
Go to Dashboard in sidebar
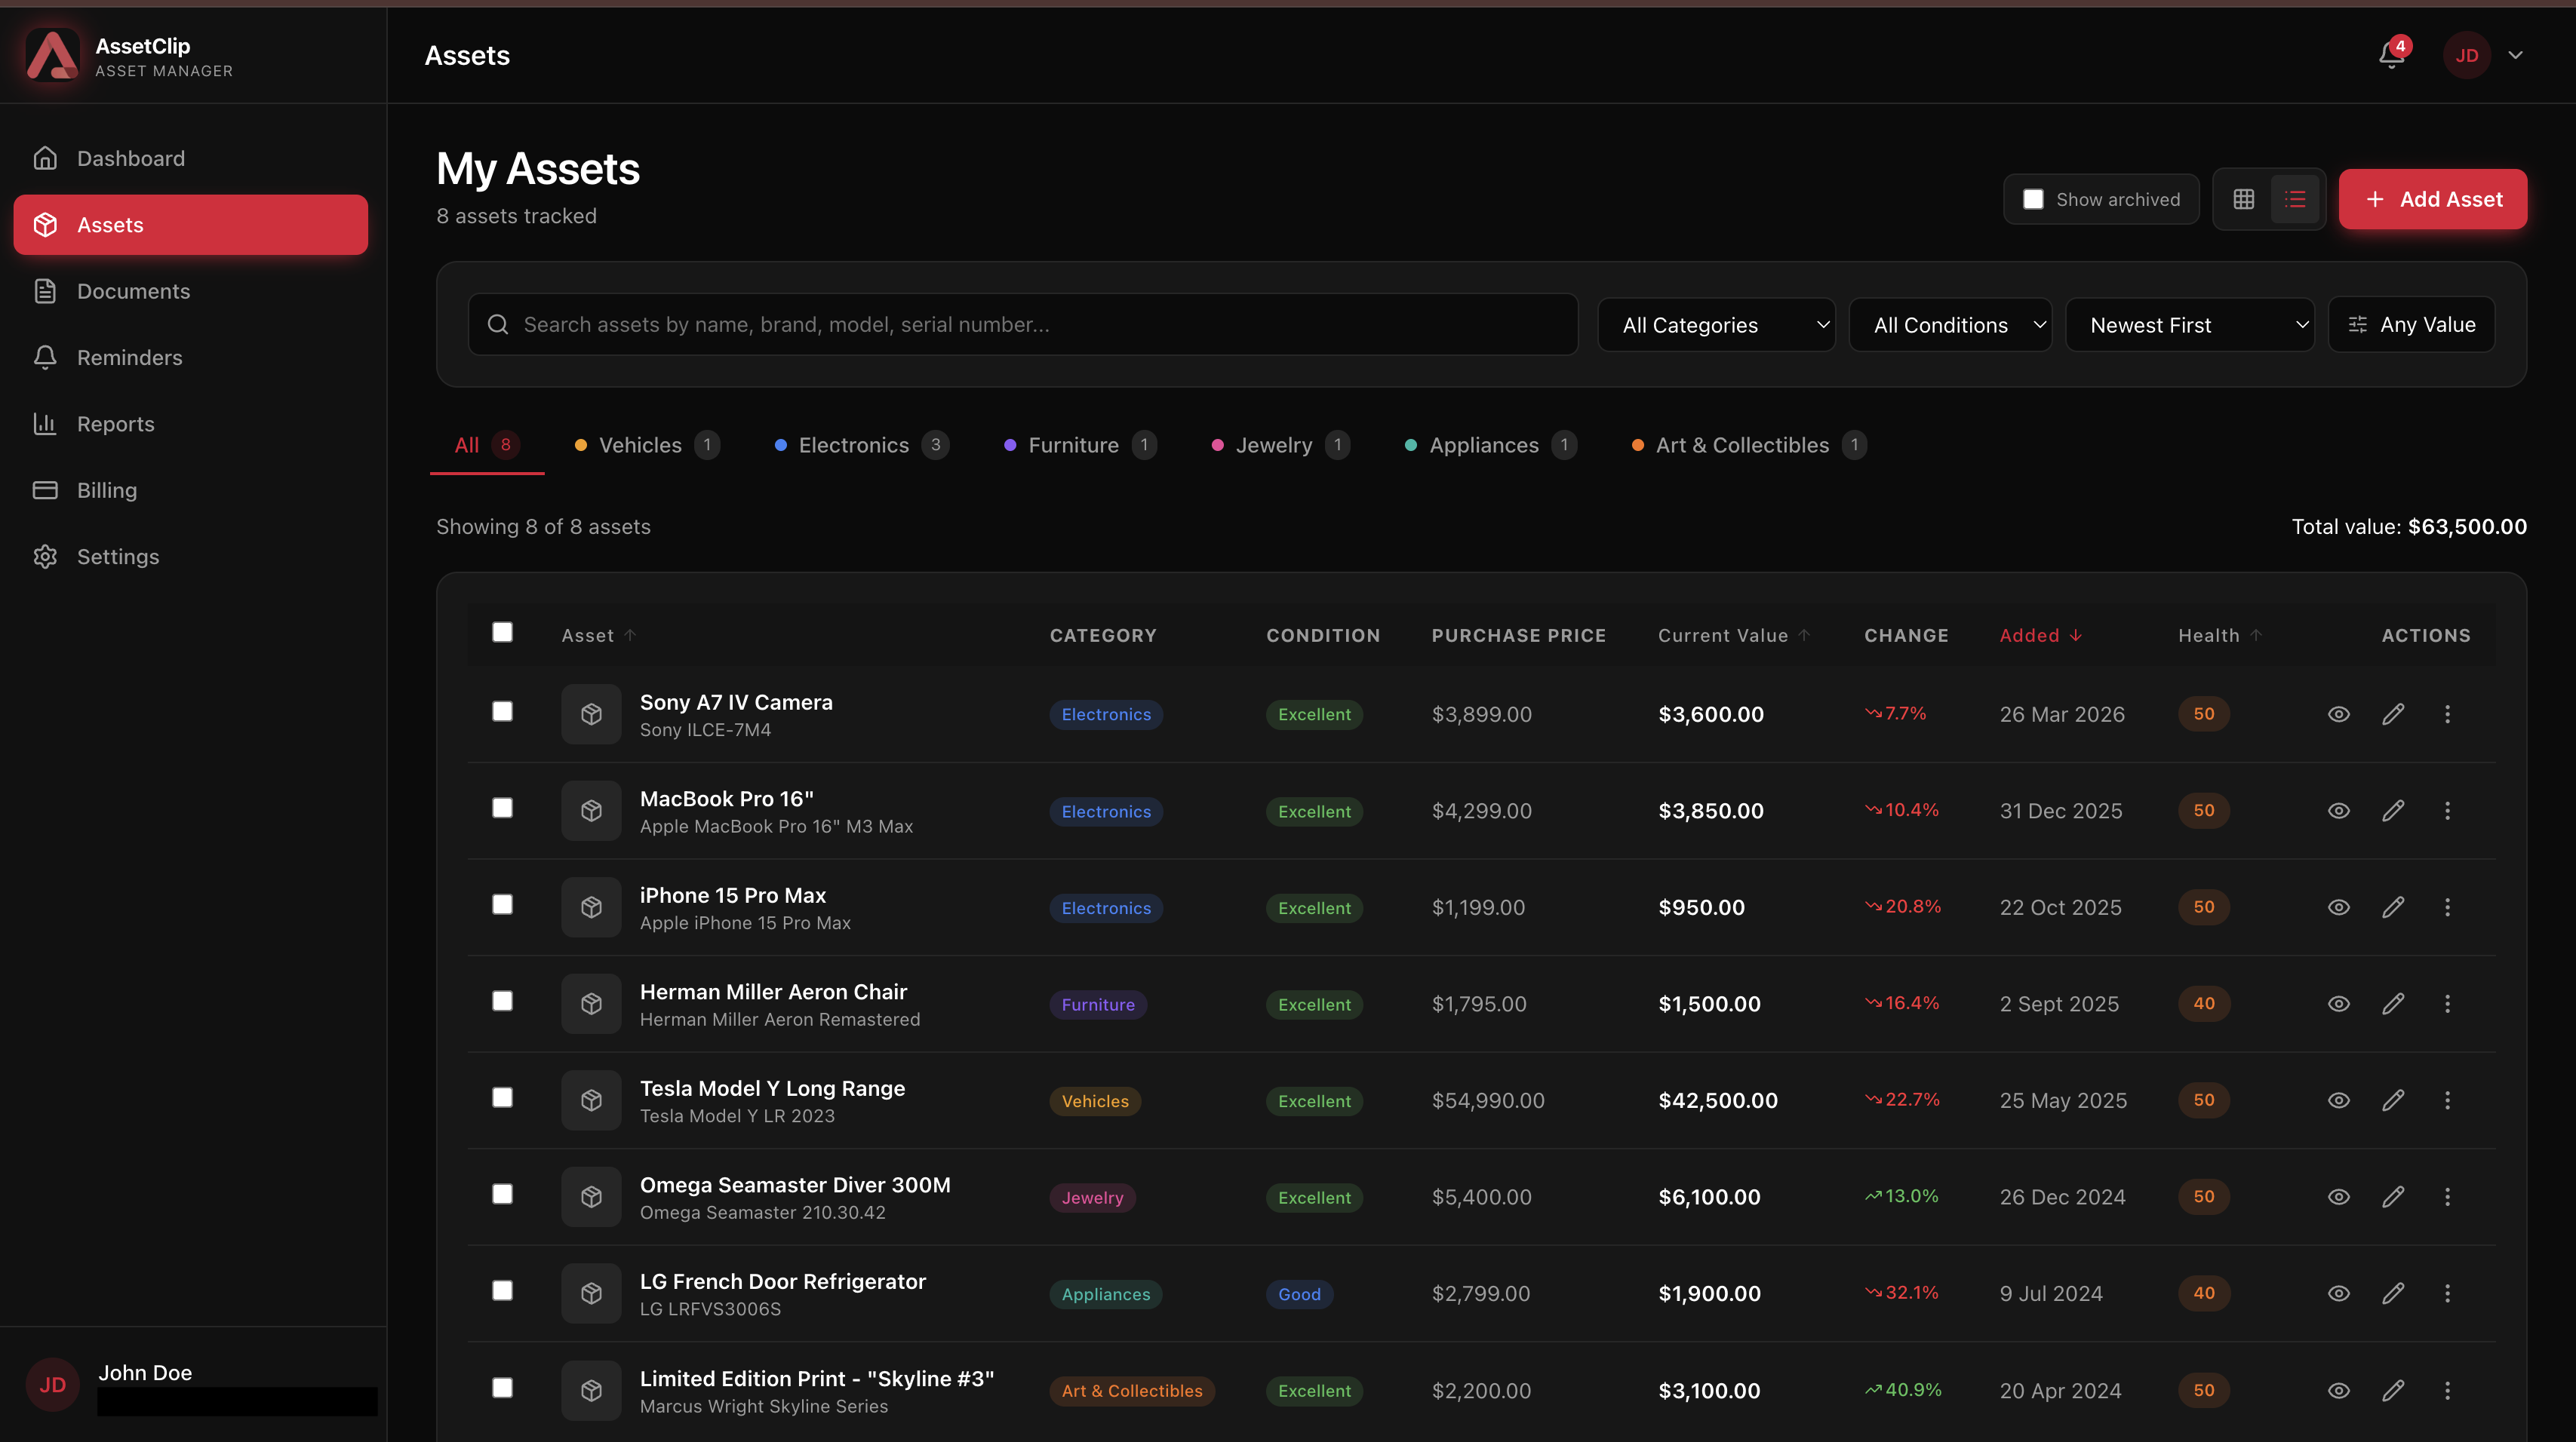(x=190, y=158)
